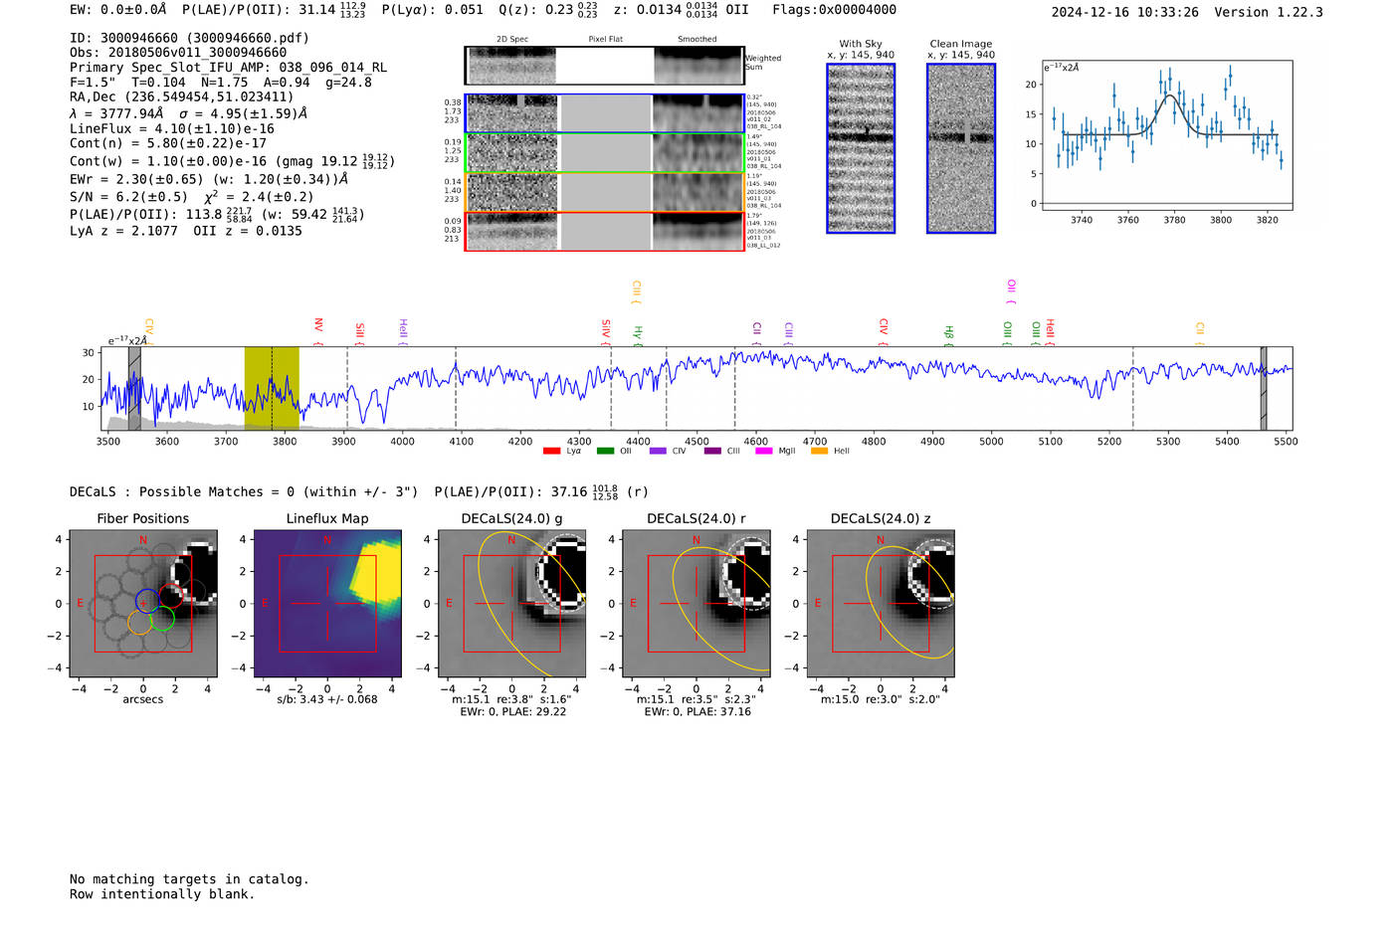Click the s/b: 3.43 +/- 0.068 caption
The height and width of the screenshot is (948, 1393).
(x=327, y=699)
